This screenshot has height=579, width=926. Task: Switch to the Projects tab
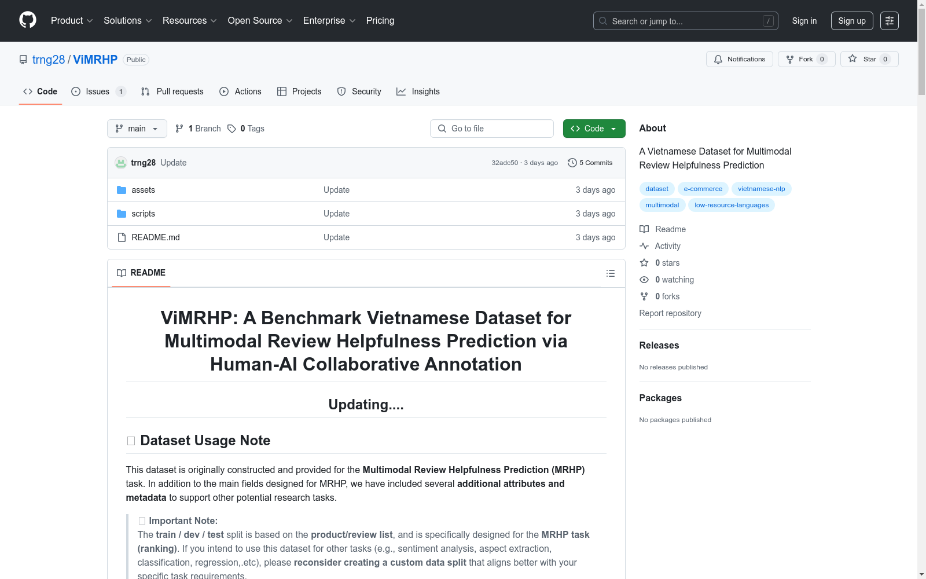299,91
